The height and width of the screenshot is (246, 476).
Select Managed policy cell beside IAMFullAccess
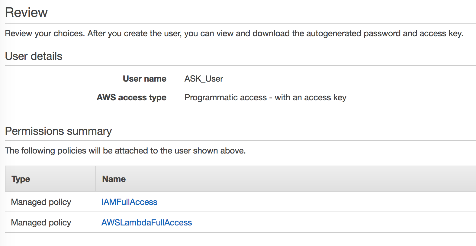[x=41, y=202]
